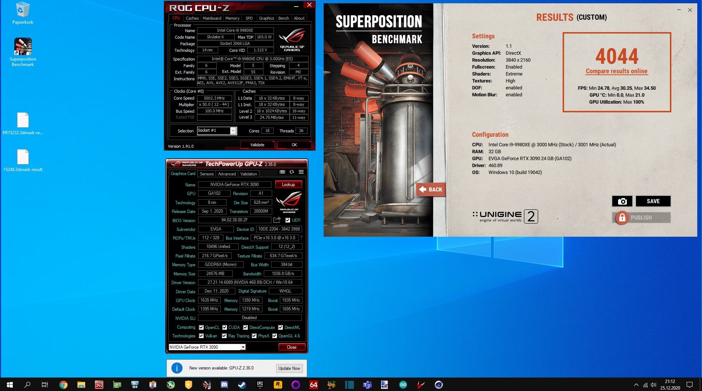
Task: Select Superposition Benchmark desktop shortcut
Action: coord(23,52)
